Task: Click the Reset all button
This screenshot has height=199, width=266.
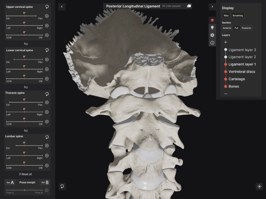Action: pos(25,174)
